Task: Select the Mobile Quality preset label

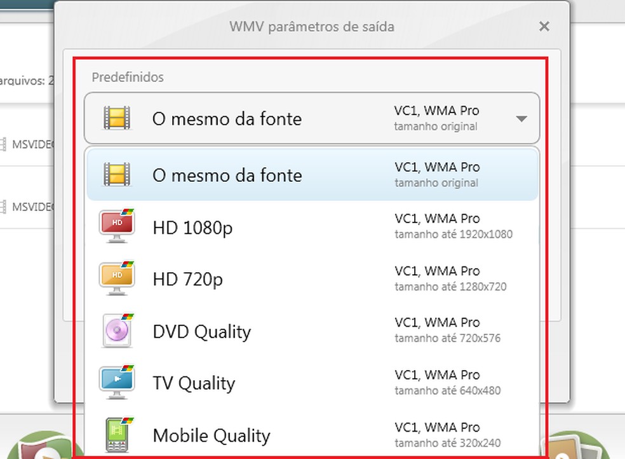Action: coord(211,435)
